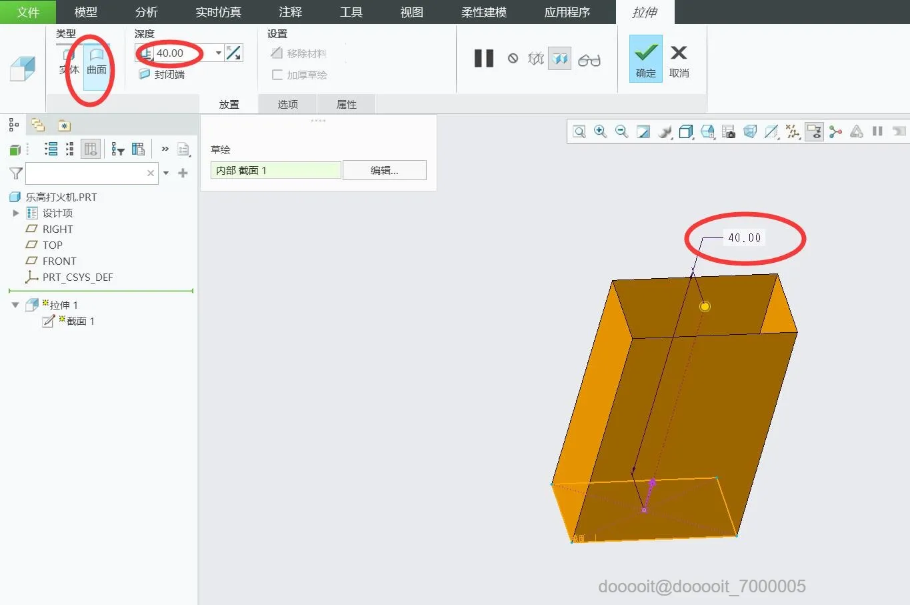
Task: Open the depth value dropdown arrow
Action: pyautogui.click(x=219, y=53)
